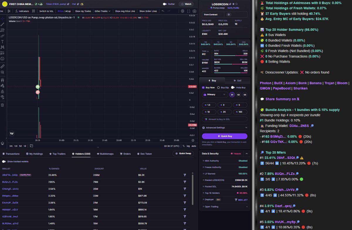The image size is (352, 230).
Task: Switch chart to fullscreen mode
Action: pos(188,11)
